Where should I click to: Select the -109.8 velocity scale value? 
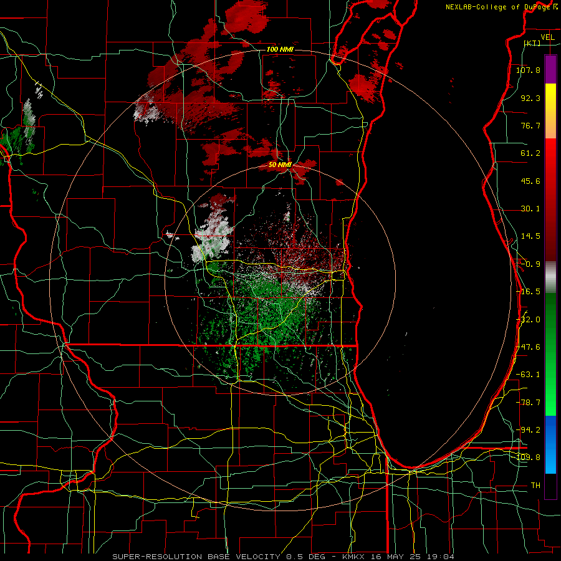tap(529, 458)
